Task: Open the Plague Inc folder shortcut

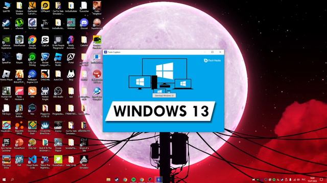Action: [45, 111]
